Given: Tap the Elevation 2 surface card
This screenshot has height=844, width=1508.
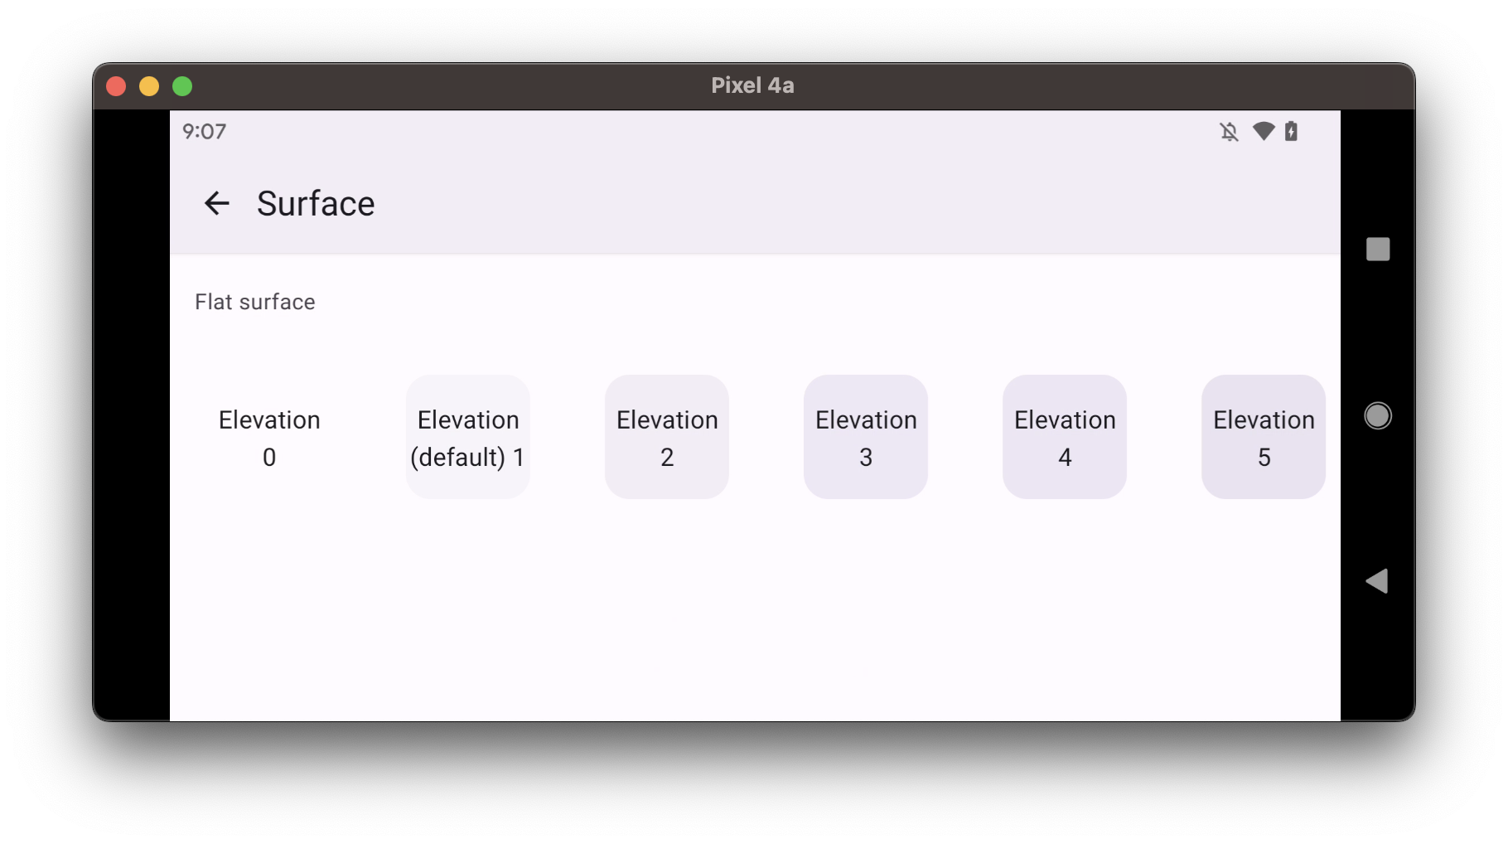Looking at the screenshot, I should (667, 437).
